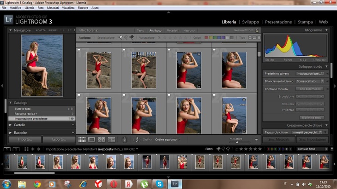Click the Importa button
Viewport: 337px width, 189px height.
click(25, 139)
